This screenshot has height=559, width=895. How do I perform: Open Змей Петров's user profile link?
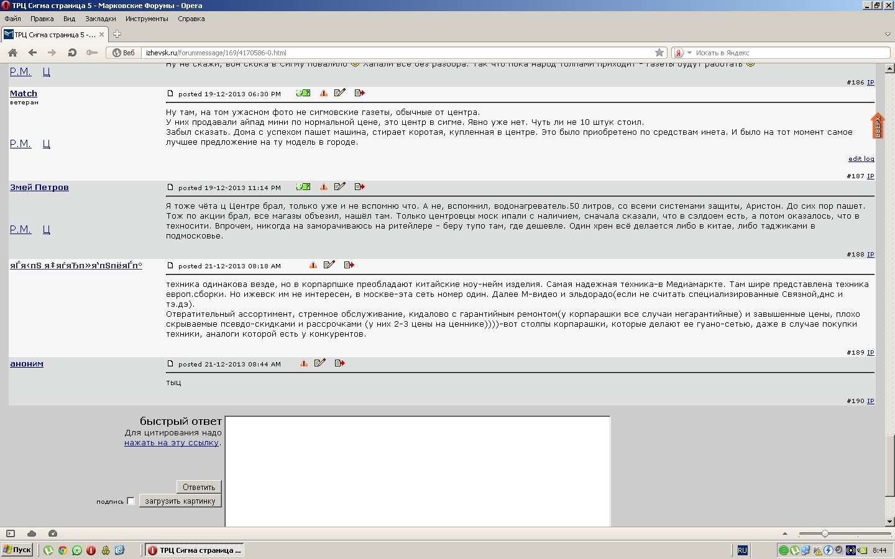click(x=39, y=188)
